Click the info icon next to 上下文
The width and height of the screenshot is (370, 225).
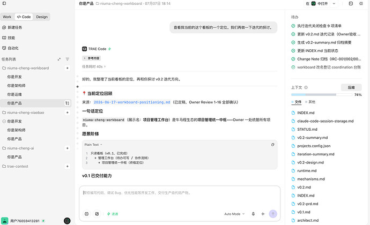point(306,87)
